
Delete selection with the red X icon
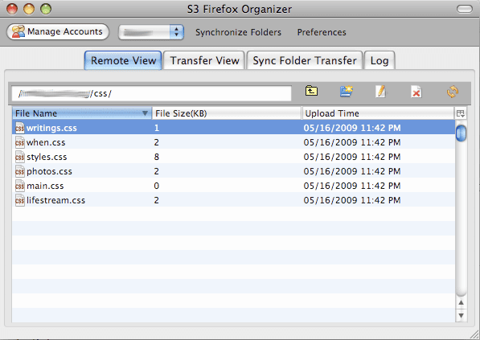tap(416, 92)
